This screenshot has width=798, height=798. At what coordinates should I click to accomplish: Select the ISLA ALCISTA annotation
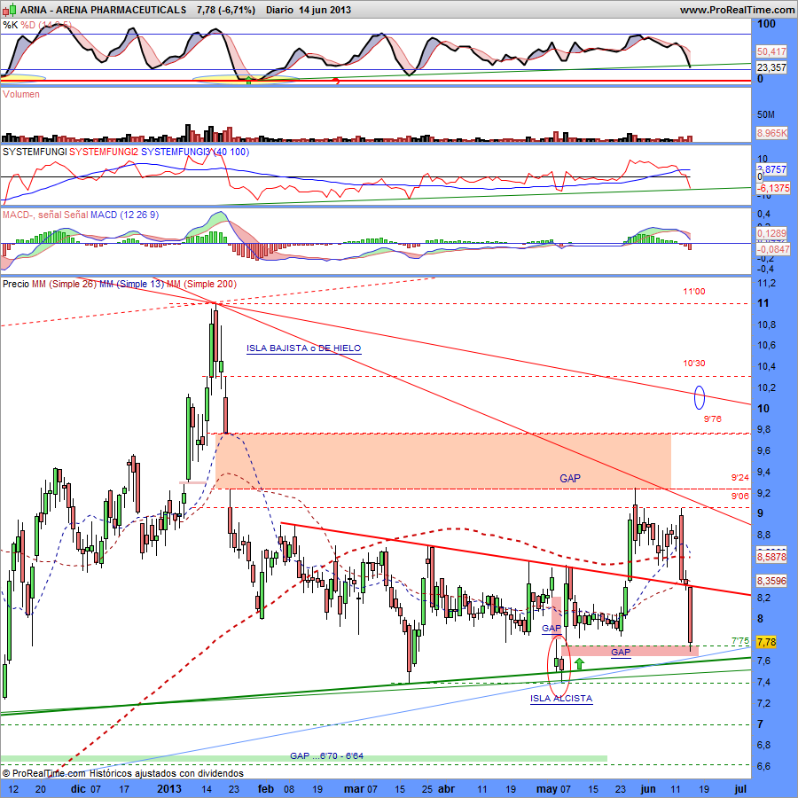coord(561,699)
